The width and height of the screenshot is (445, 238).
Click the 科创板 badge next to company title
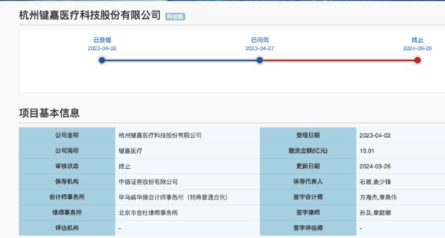pyautogui.click(x=175, y=17)
